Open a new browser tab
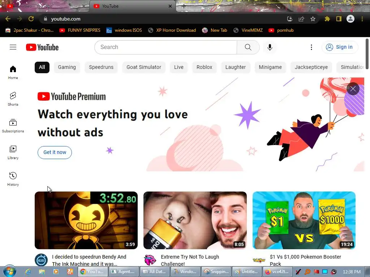370x277 pixels. [x=184, y=6]
